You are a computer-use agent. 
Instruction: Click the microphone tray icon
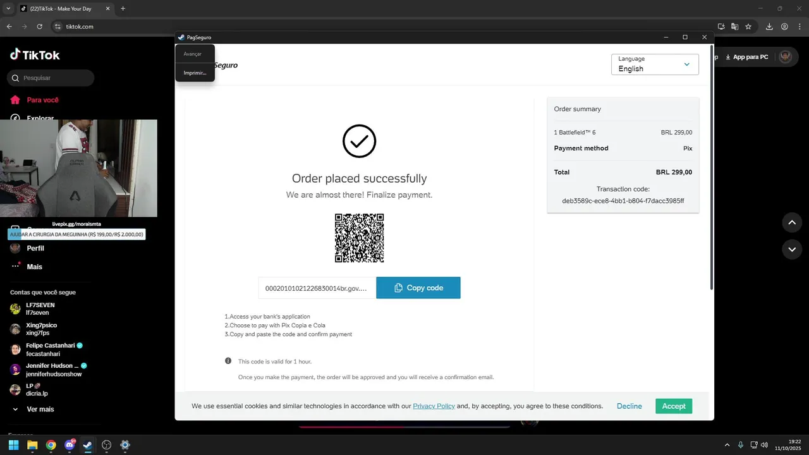pos(741,445)
